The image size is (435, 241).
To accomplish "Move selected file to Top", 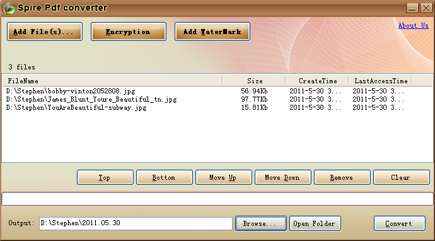I will 105,177.
